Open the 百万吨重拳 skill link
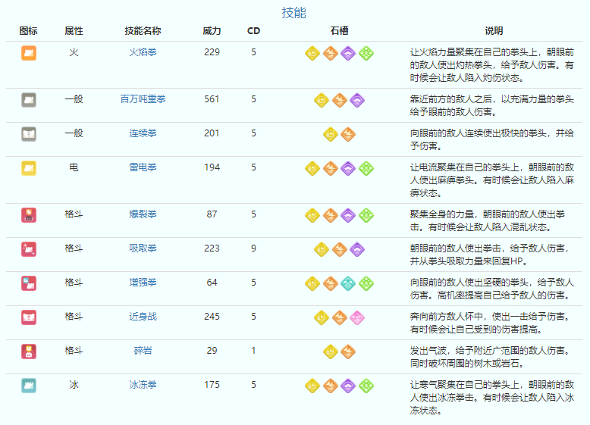This screenshot has width=590, height=425. 143,99
